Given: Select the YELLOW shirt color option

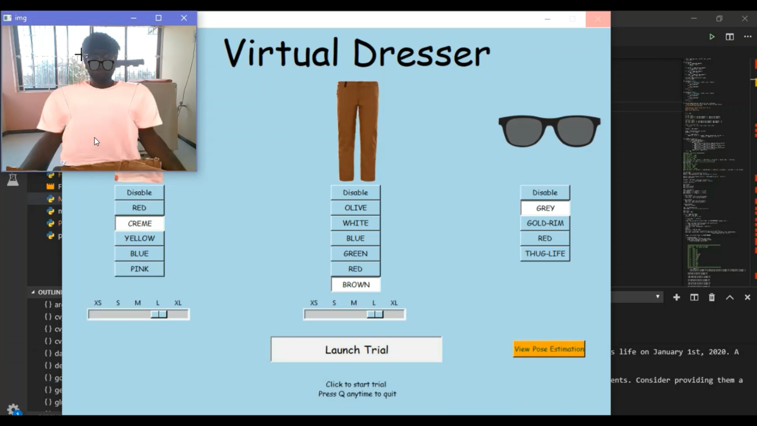Looking at the screenshot, I should [139, 238].
